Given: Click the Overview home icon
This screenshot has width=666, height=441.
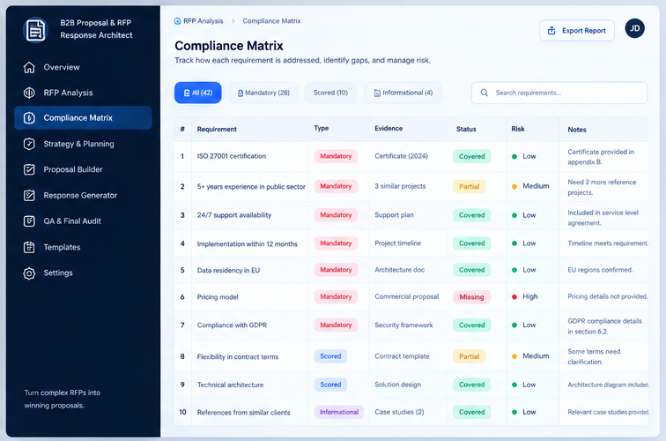Looking at the screenshot, I should click(x=29, y=67).
